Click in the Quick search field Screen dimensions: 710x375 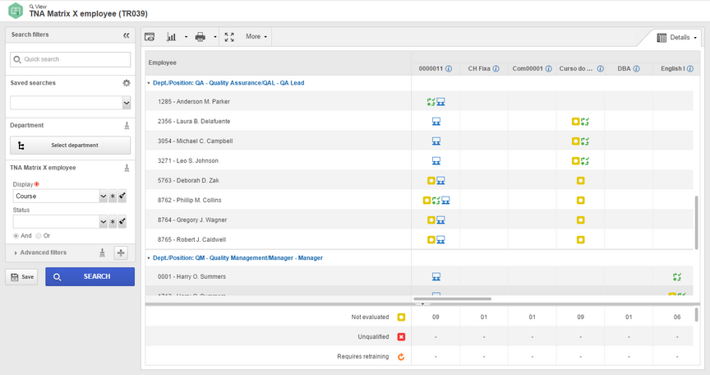tap(70, 59)
